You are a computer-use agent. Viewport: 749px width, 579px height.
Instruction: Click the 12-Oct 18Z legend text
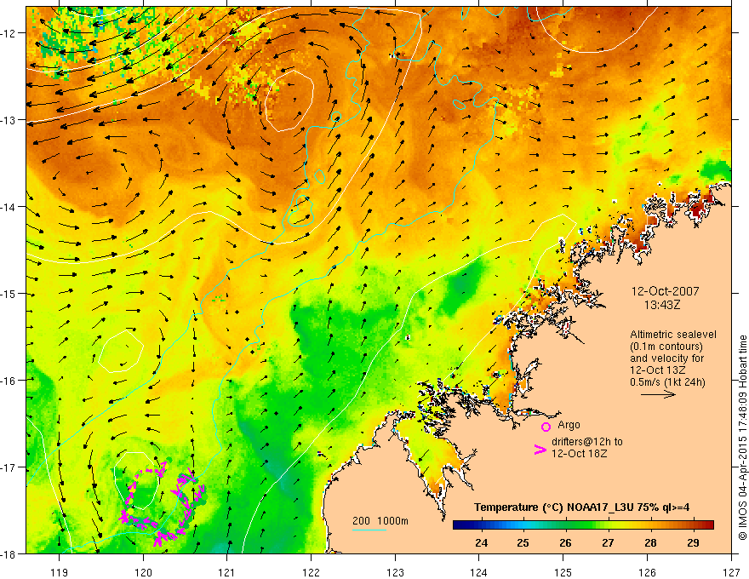[579, 453]
